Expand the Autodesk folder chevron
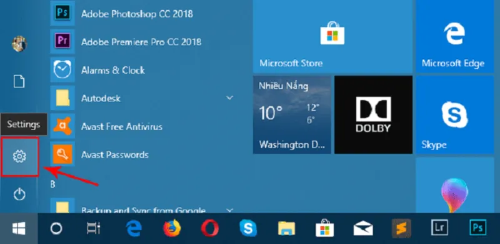Screen dimensions: 500x244 229,98
